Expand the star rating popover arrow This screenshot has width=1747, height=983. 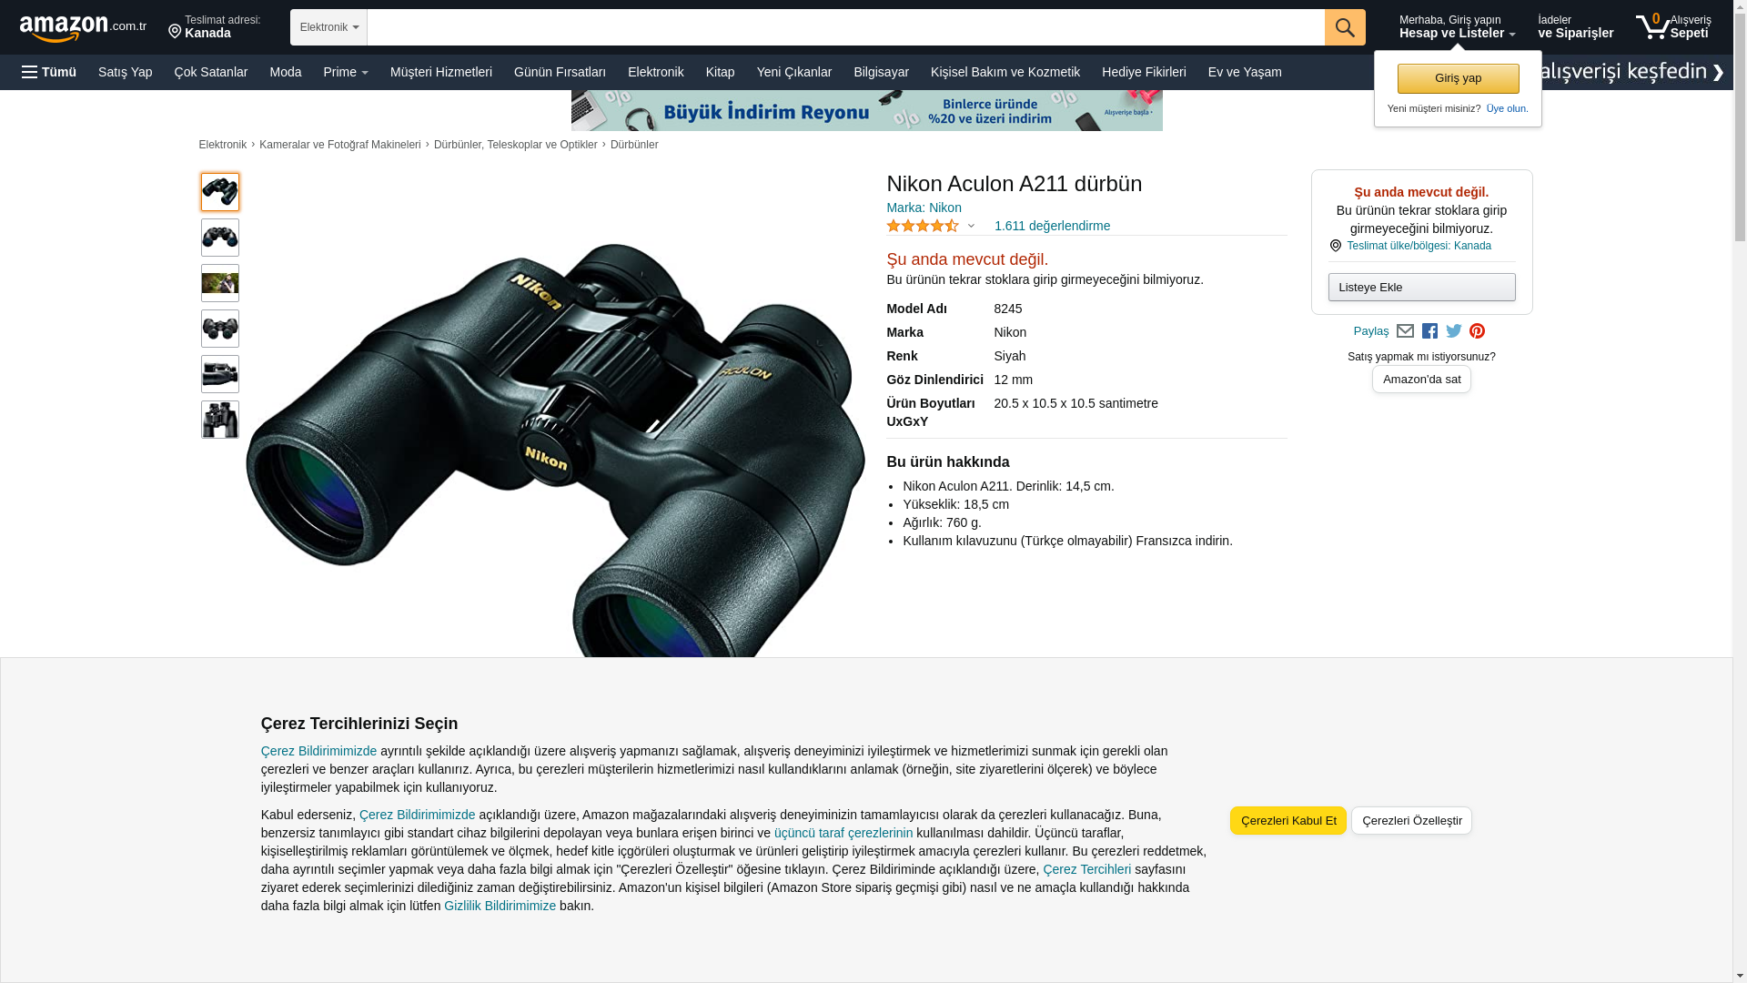pos(971,226)
